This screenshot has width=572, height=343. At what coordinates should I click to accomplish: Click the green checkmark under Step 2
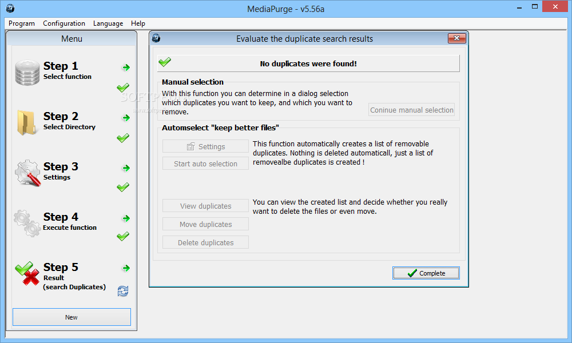click(123, 138)
